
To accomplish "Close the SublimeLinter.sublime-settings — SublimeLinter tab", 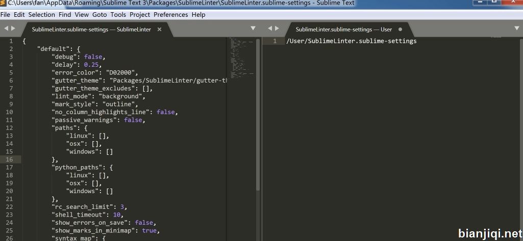I will [x=159, y=29].
